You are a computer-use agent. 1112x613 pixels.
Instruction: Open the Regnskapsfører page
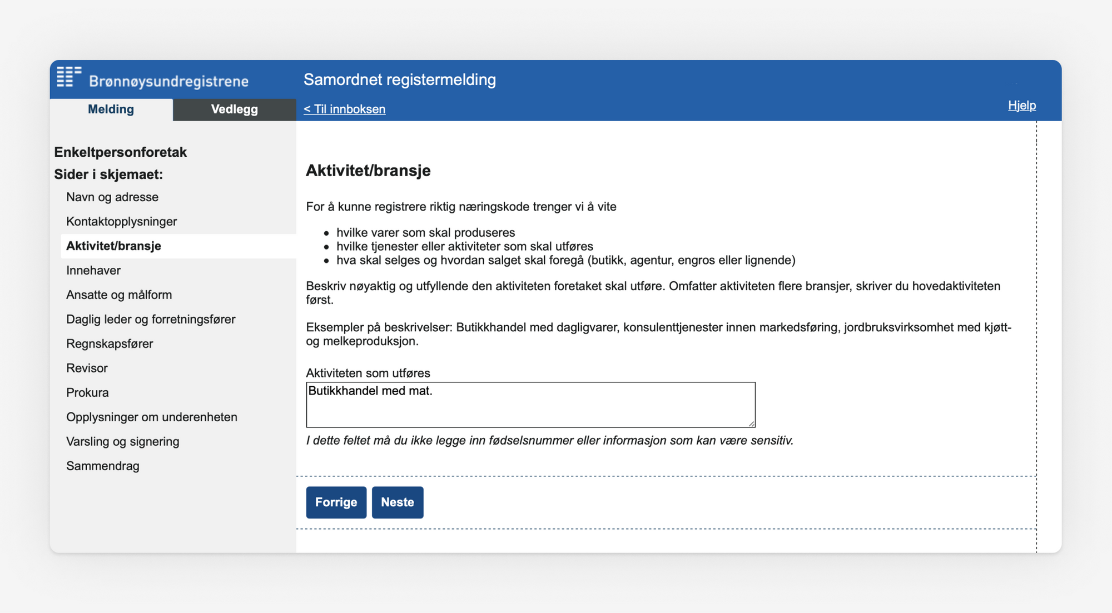tap(110, 343)
